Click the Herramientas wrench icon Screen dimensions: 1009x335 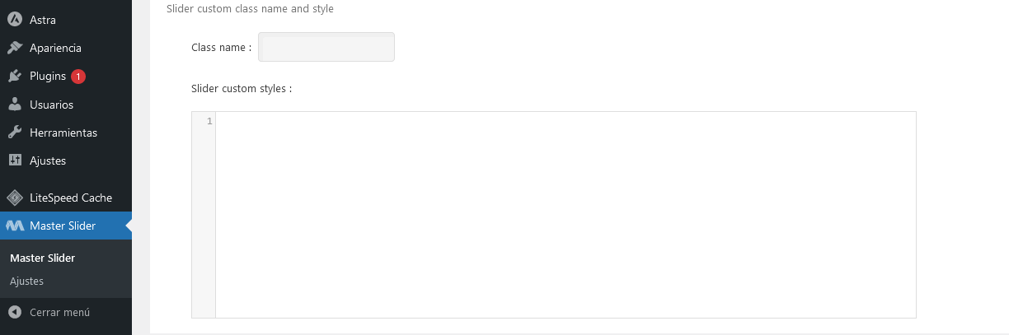pos(14,133)
